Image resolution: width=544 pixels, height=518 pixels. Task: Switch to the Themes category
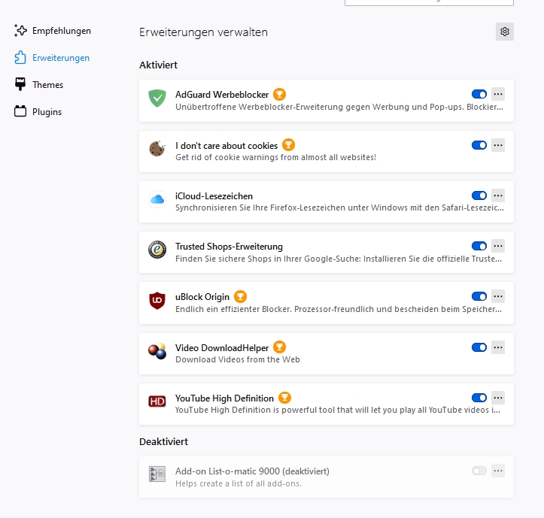coord(47,85)
